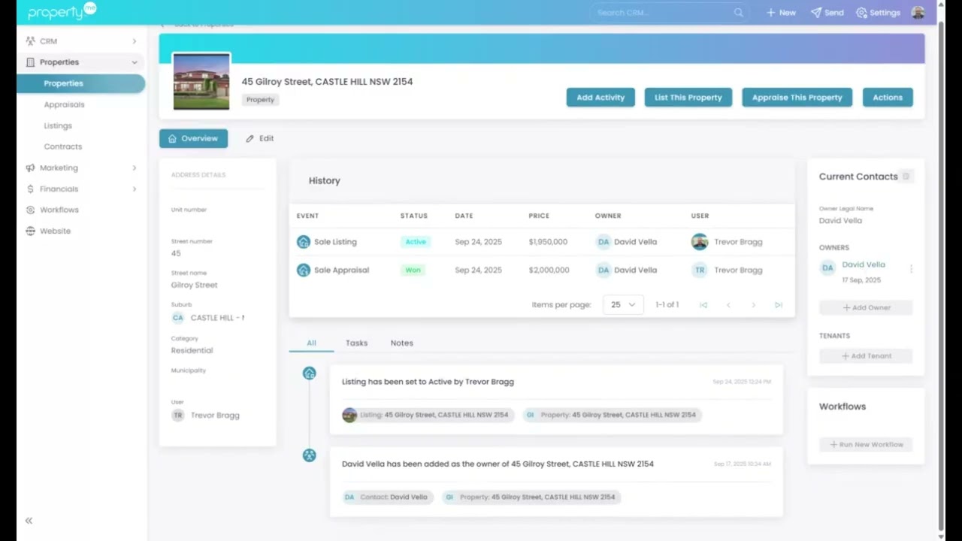Click the listing timeline house icon

point(309,373)
